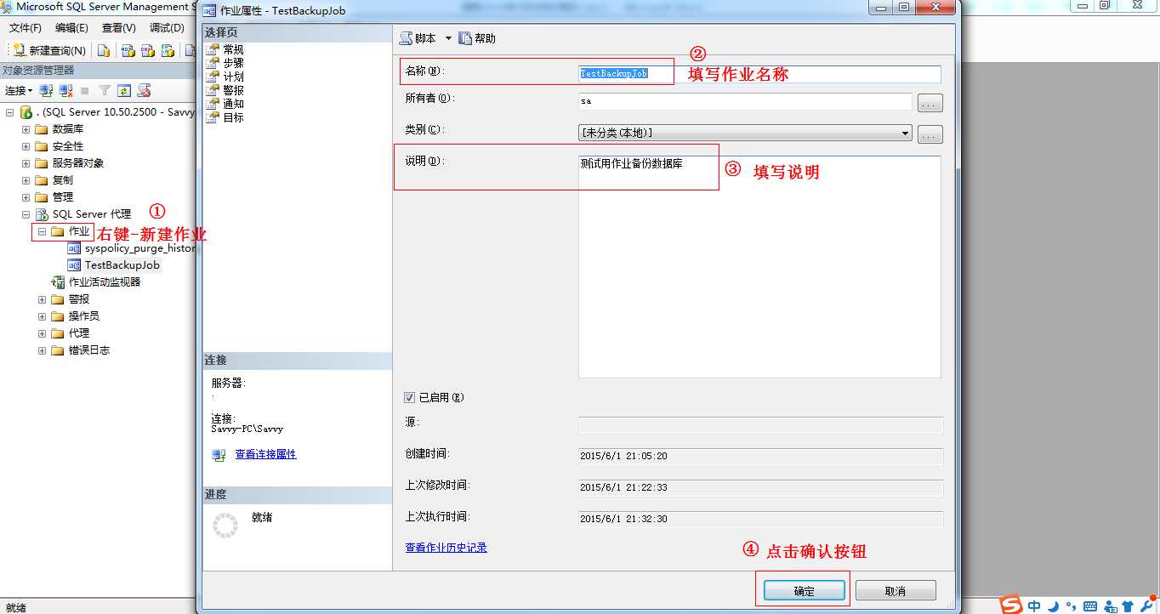This screenshot has height=614, width=1160.
Task: Click the 取消 button
Action: pyautogui.click(x=896, y=591)
